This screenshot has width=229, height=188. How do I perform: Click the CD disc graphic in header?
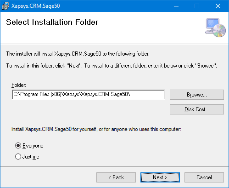[219, 30]
